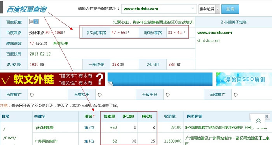The height and width of the screenshot is (145, 272).
Task: Click the studstu.com subdomain link
Action: (208, 40)
